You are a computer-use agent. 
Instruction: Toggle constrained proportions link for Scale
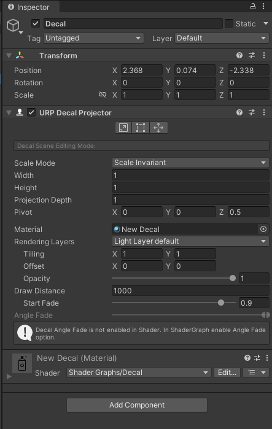[103, 95]
